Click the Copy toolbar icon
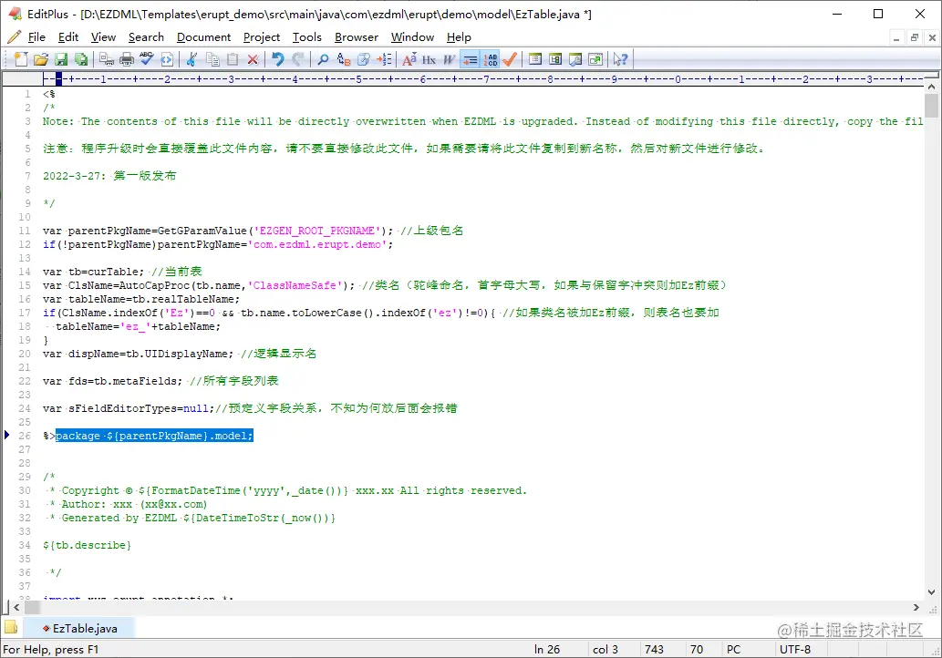Screen dimensions: 942x658 click(212, 59)
